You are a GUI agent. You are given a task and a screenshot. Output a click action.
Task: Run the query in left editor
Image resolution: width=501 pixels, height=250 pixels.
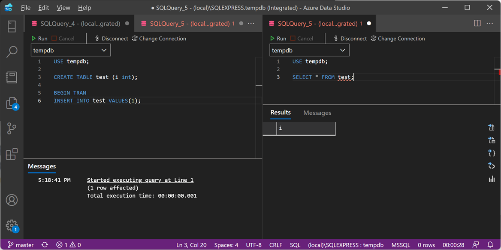click(x=39, y=38)
